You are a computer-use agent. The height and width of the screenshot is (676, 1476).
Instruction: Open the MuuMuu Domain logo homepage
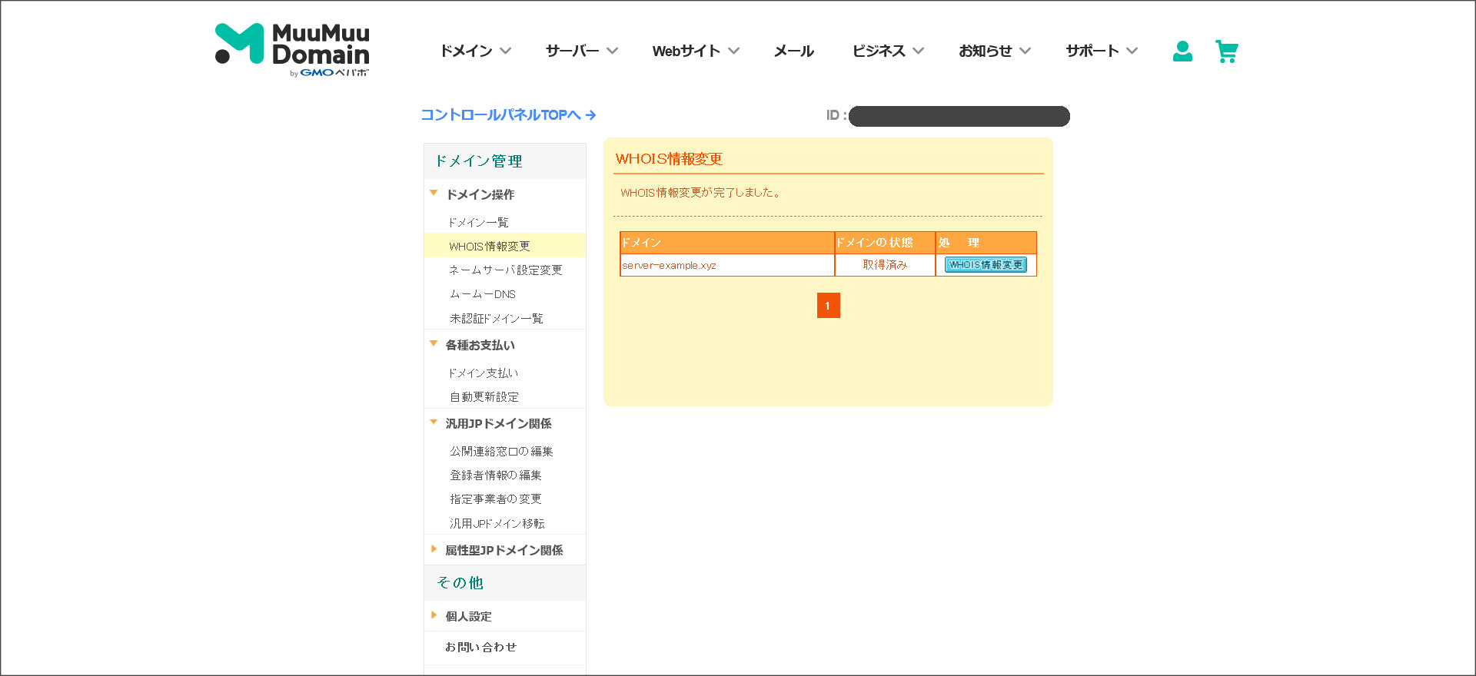point(292,50)
